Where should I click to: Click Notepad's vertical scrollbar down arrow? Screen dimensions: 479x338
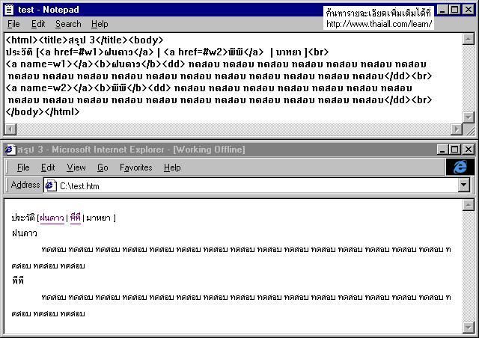tap(469, 117)
